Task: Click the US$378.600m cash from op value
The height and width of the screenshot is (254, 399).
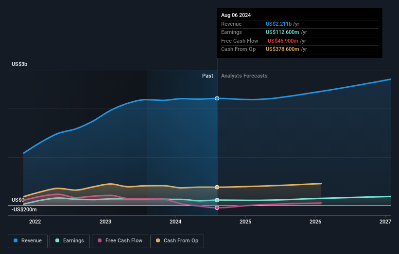Action: (x=282, y=49)
